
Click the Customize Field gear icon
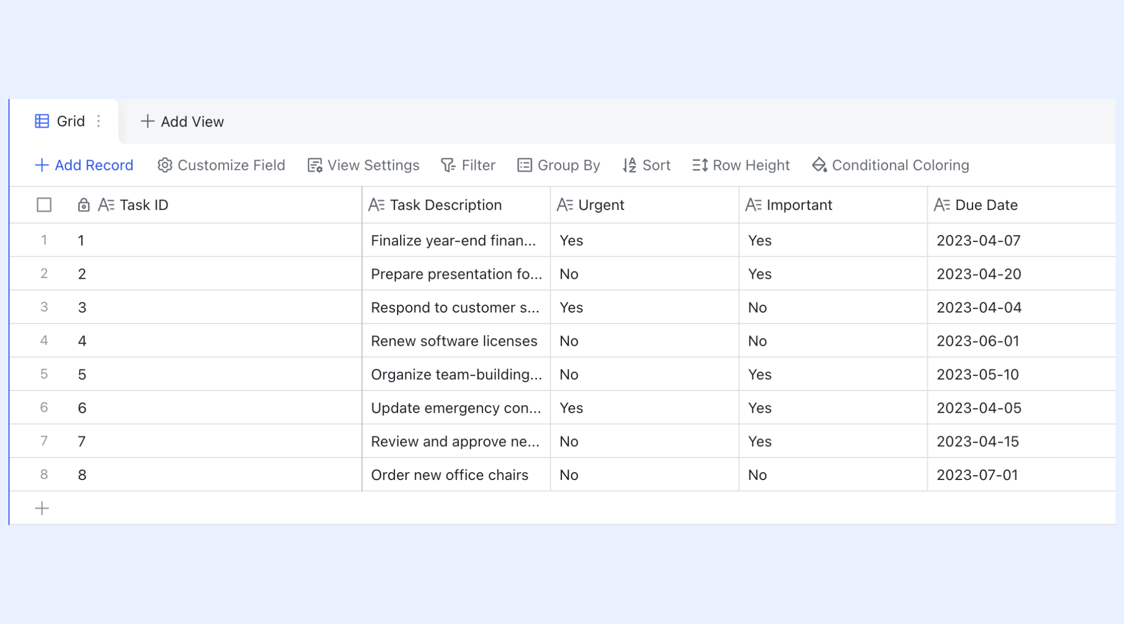164,165
